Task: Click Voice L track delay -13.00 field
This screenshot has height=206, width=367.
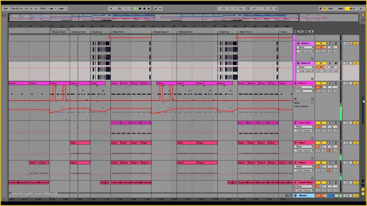Action: point(348,43)
